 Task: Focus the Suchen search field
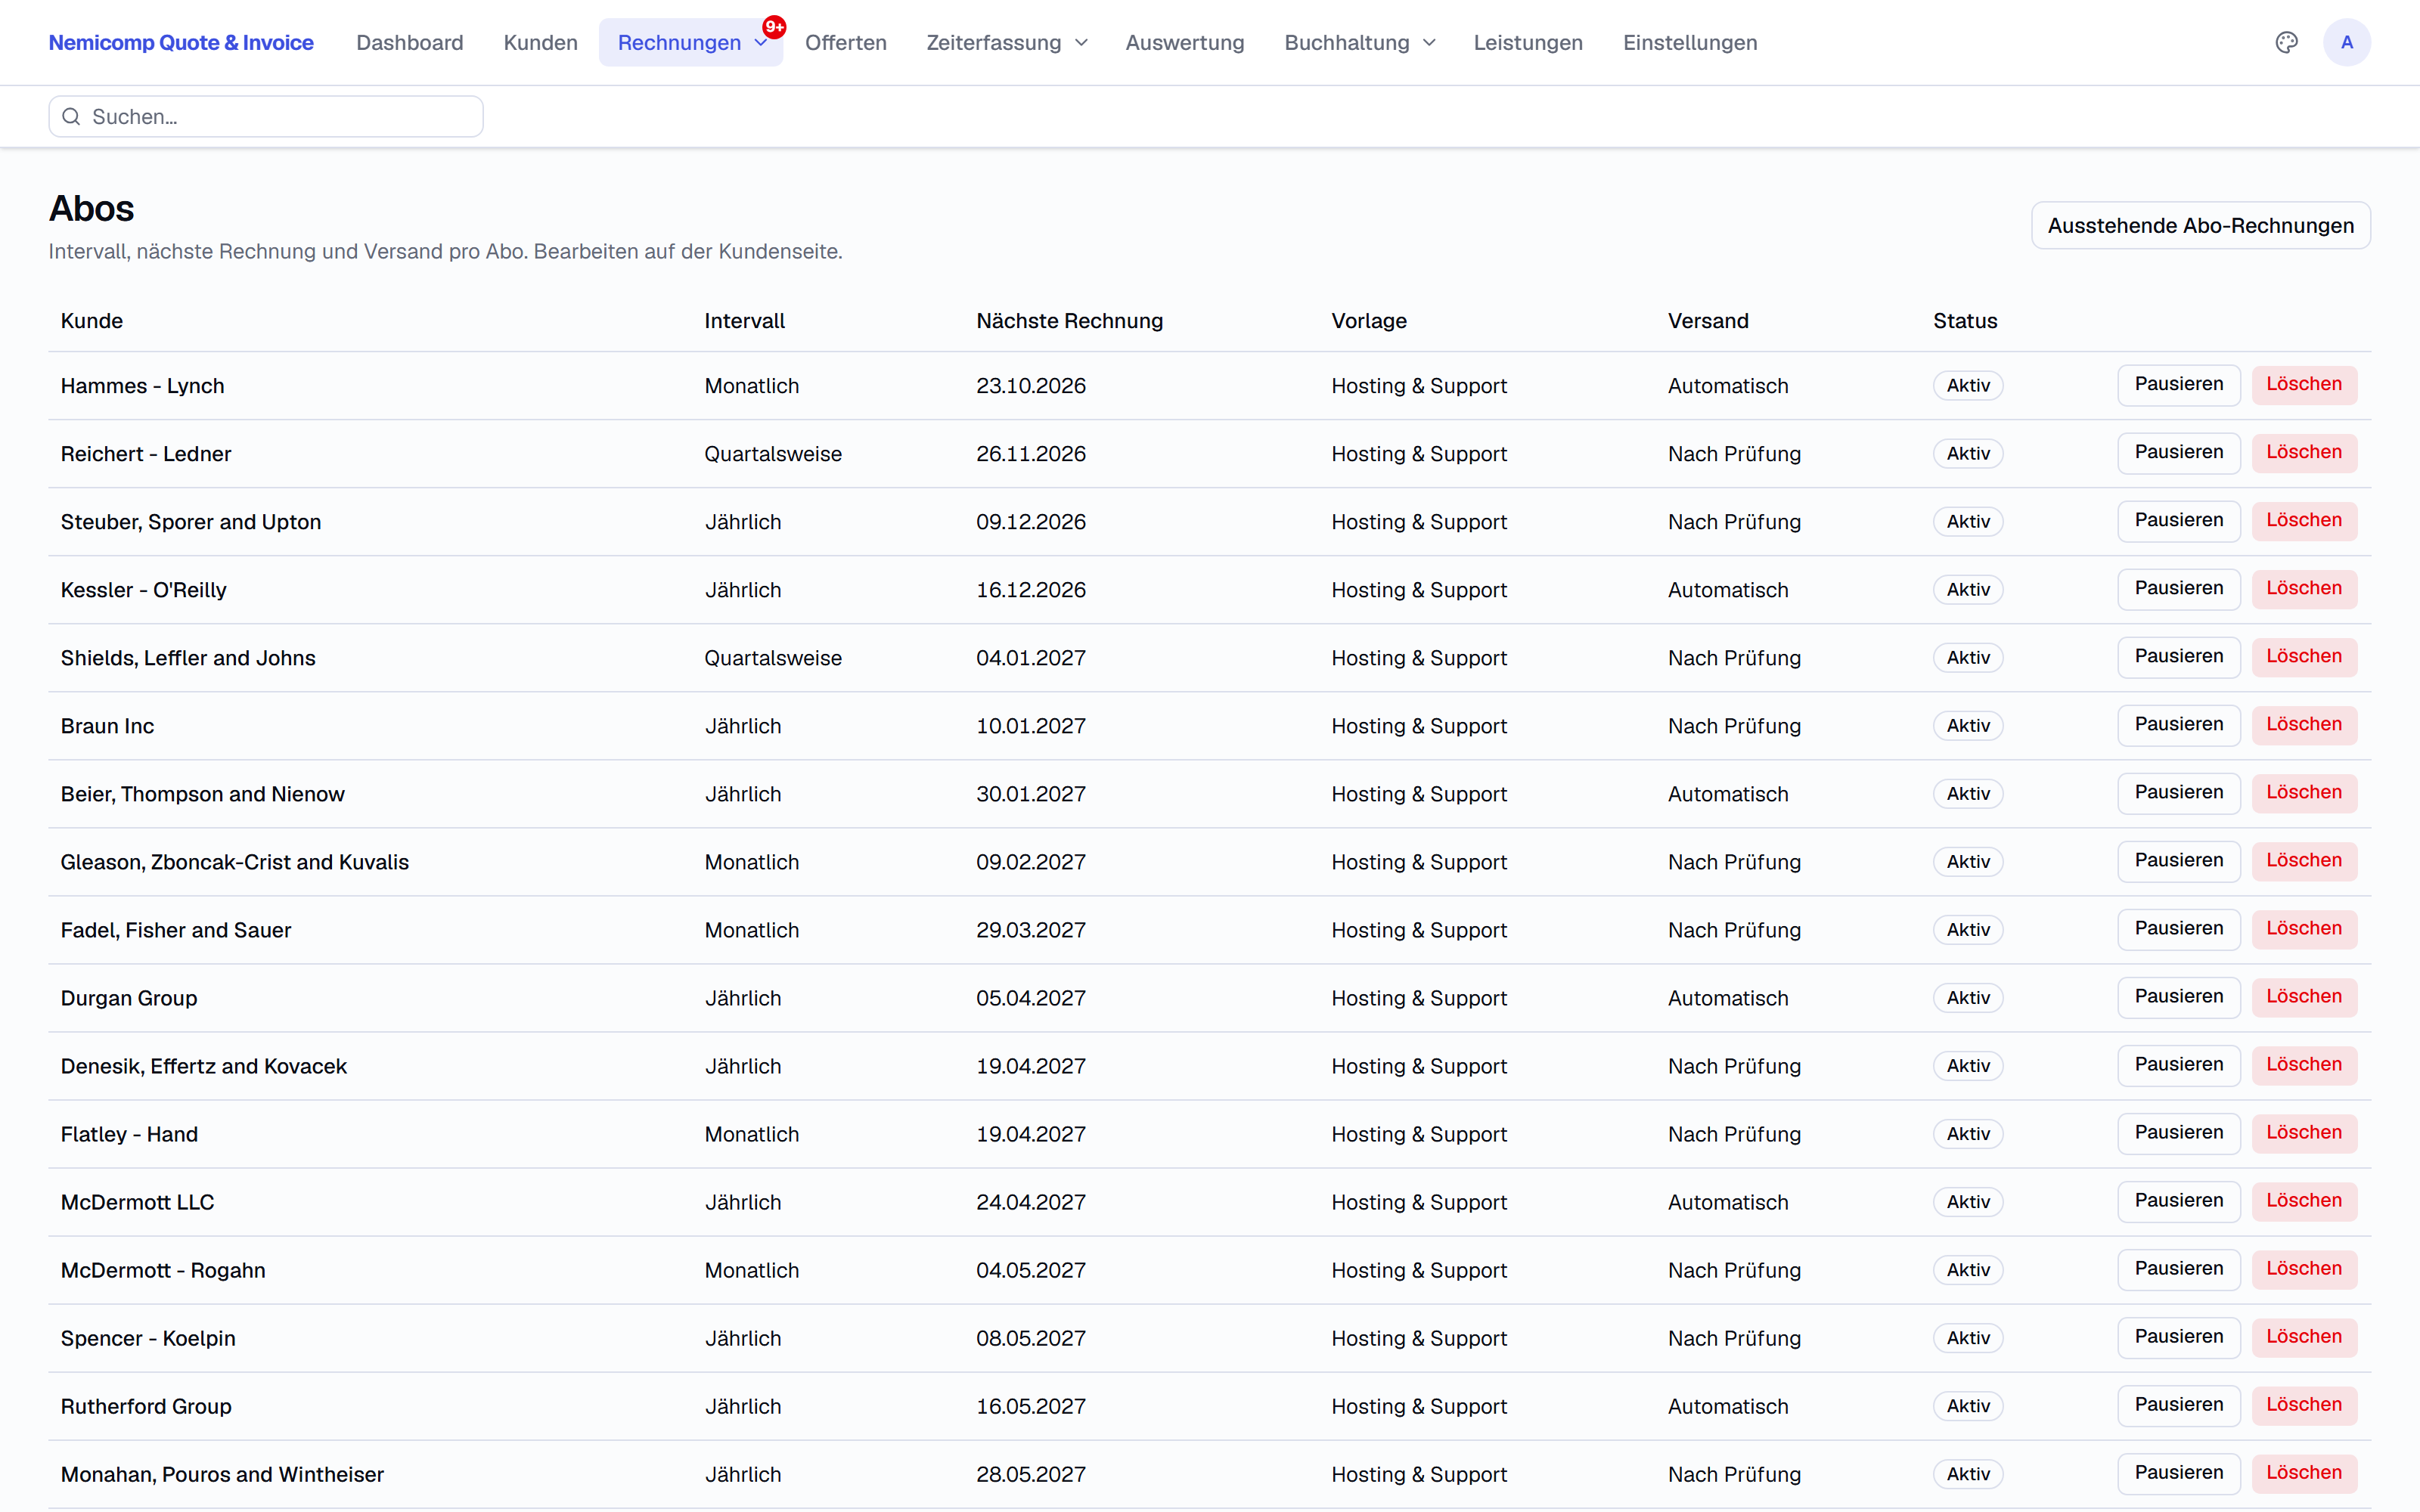(266, 117)
